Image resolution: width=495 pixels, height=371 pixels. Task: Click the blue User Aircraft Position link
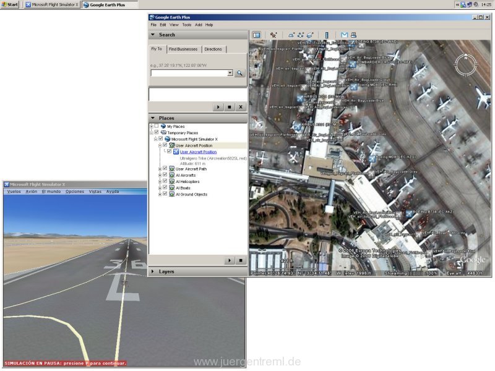[x=198, y=152]
